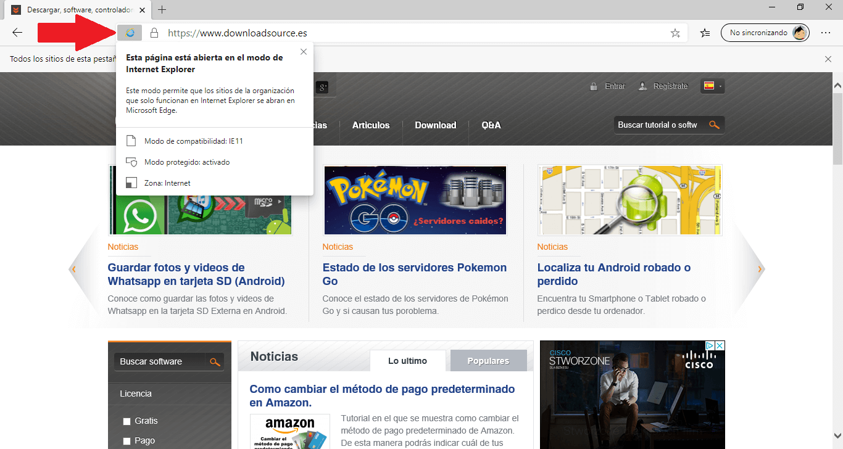Click Zona: Internet row

[x=214, y=183]
